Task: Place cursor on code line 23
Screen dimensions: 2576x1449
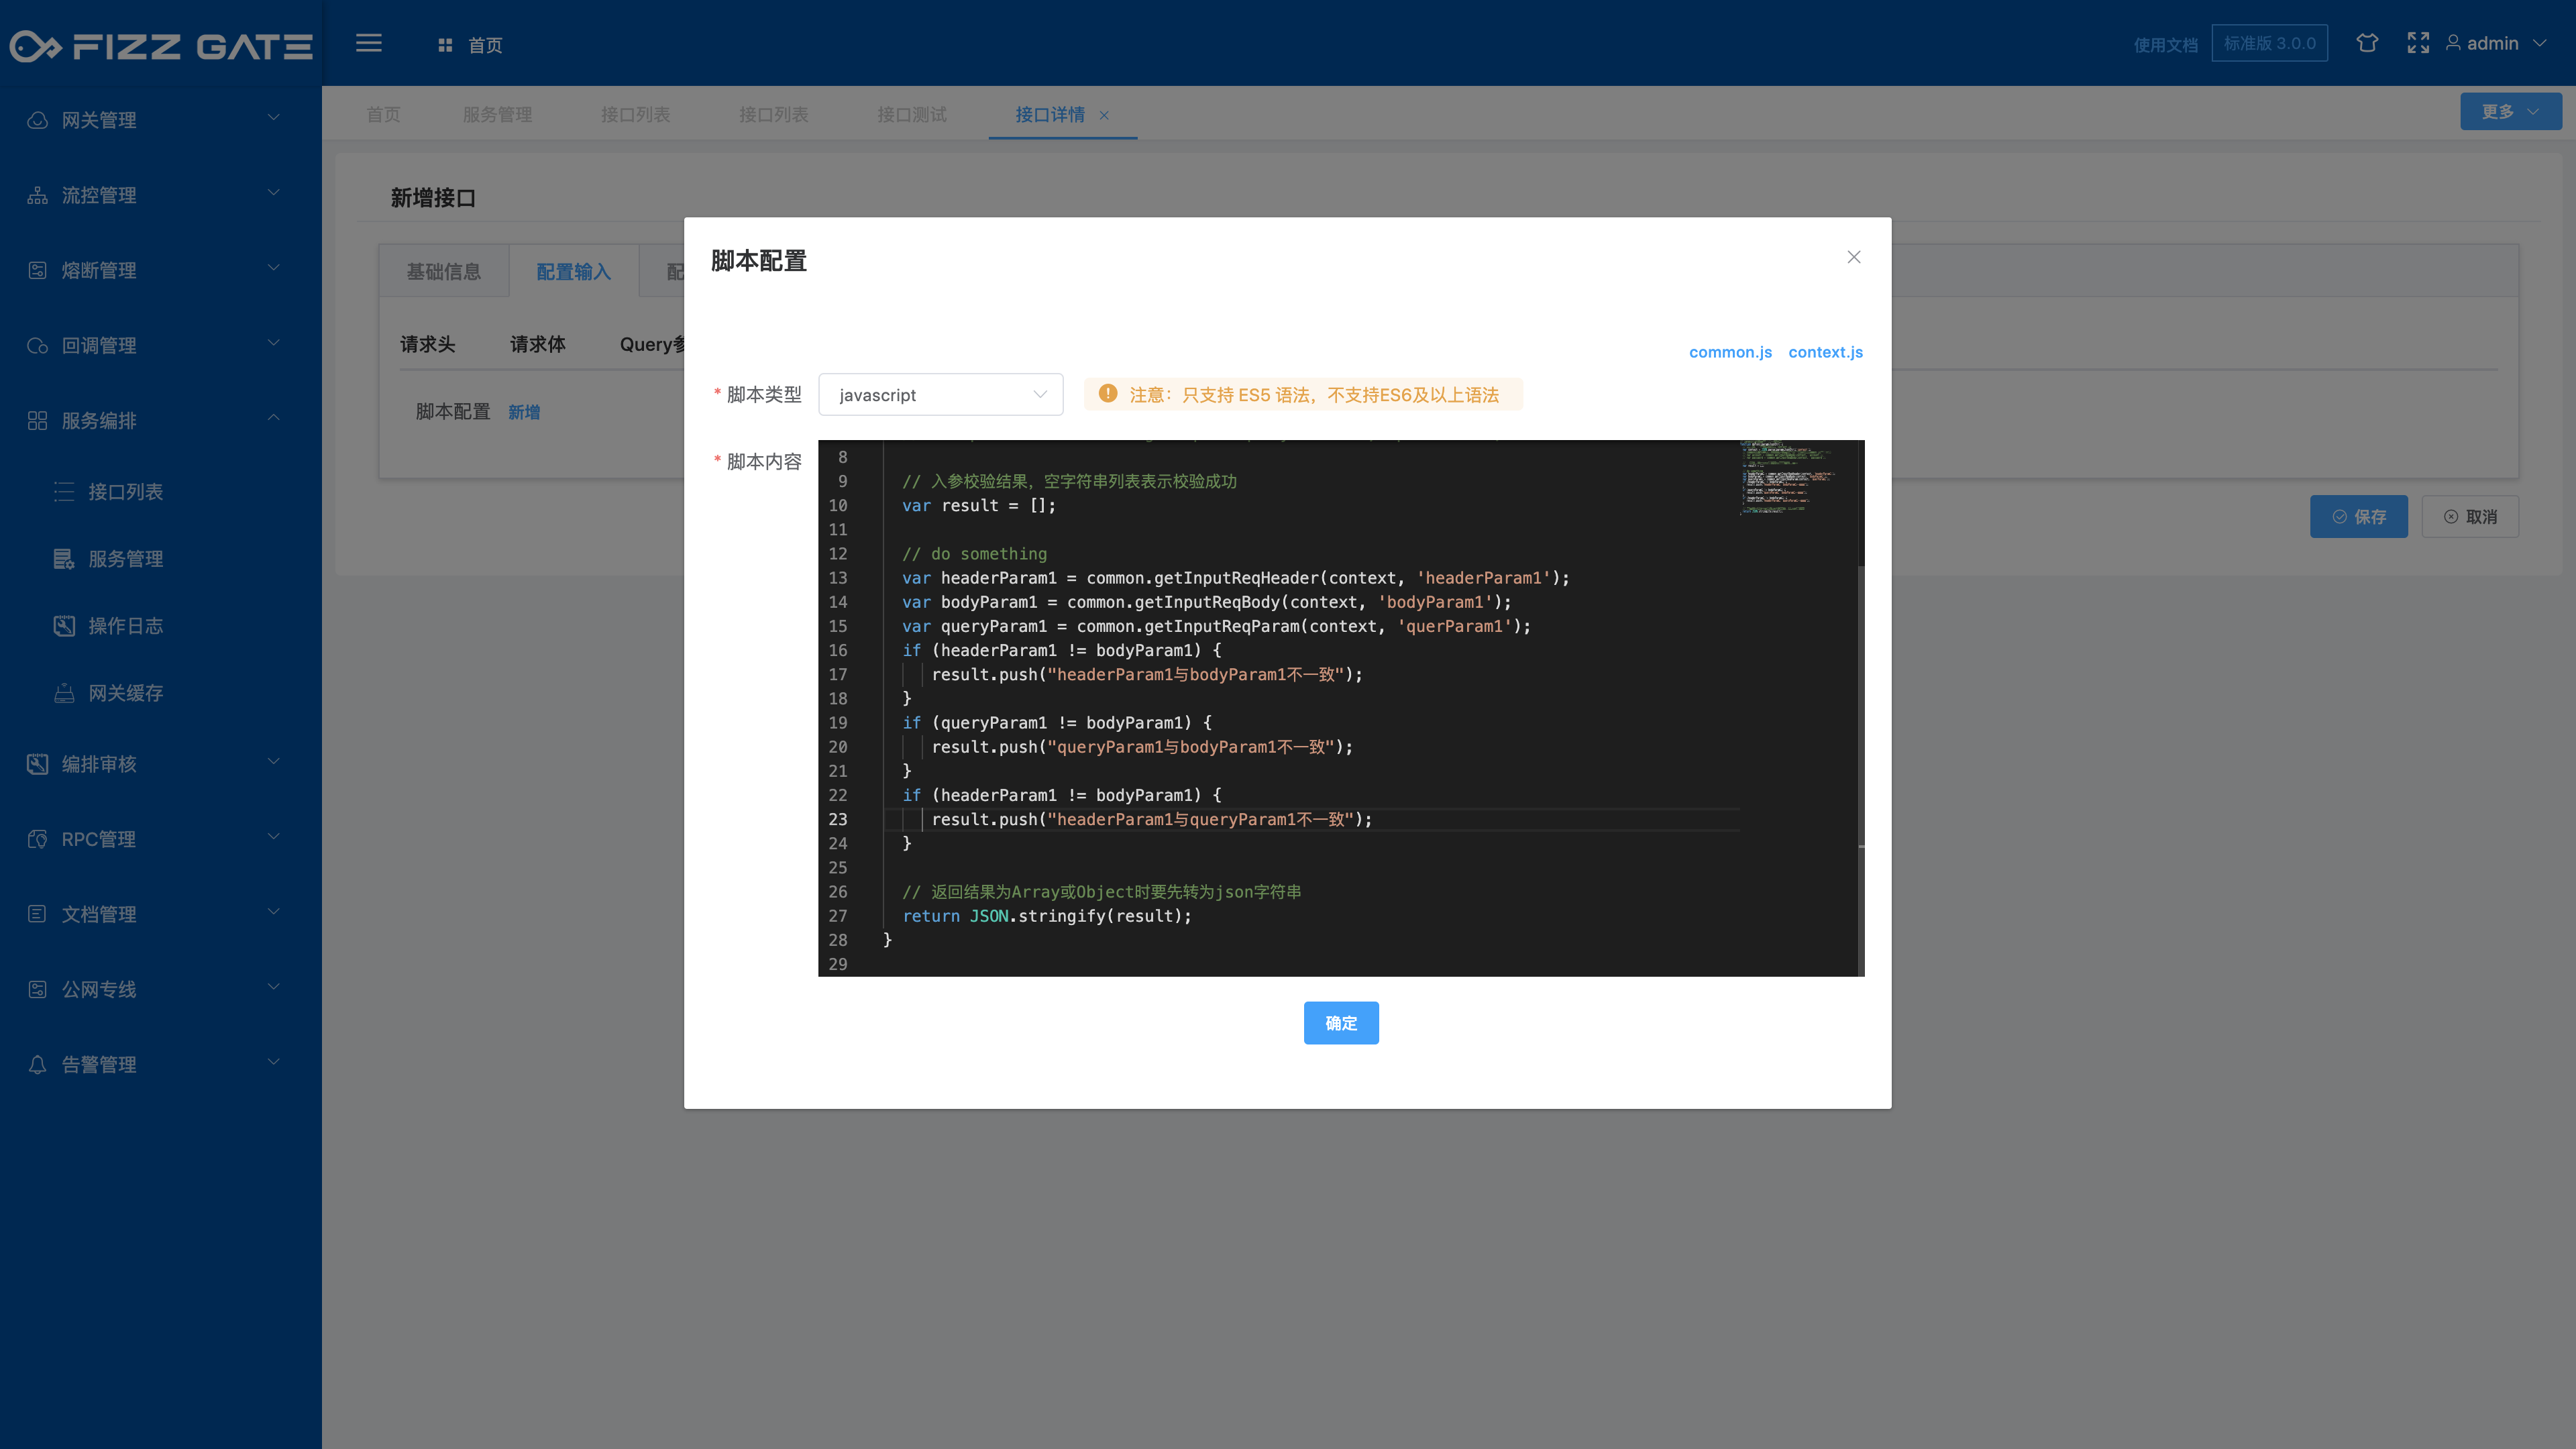Action: tap(1310, 819)
